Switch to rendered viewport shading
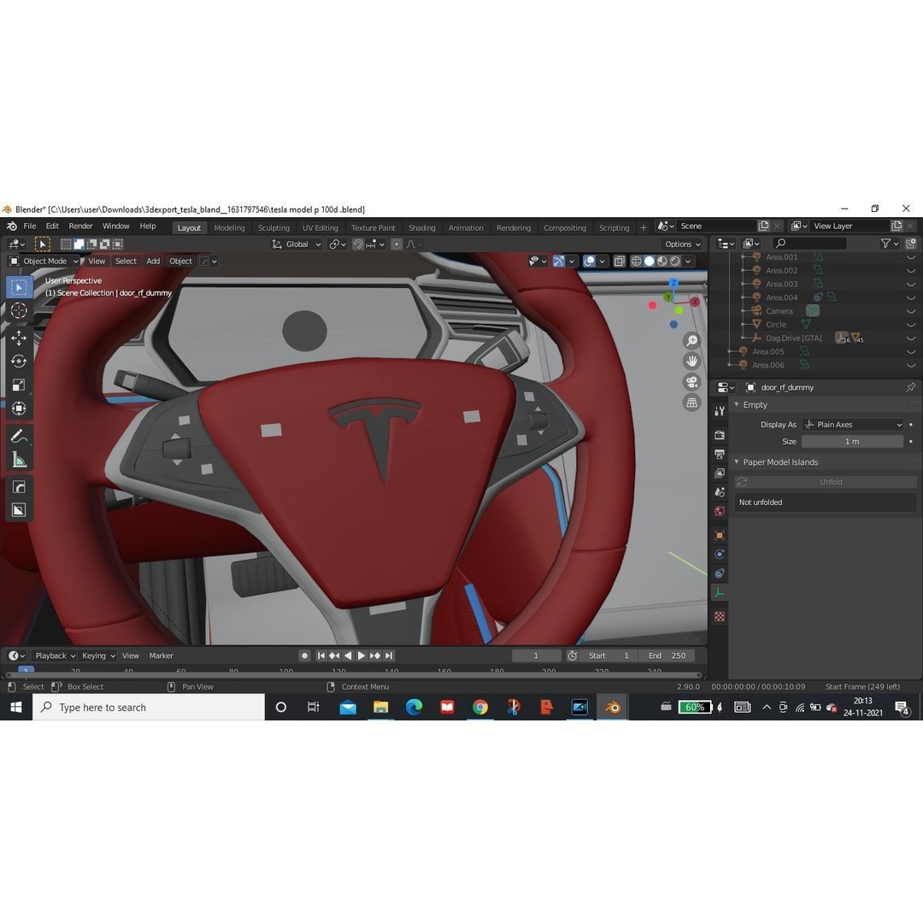Viewport: 923px width, 923px height. (675, 261)
